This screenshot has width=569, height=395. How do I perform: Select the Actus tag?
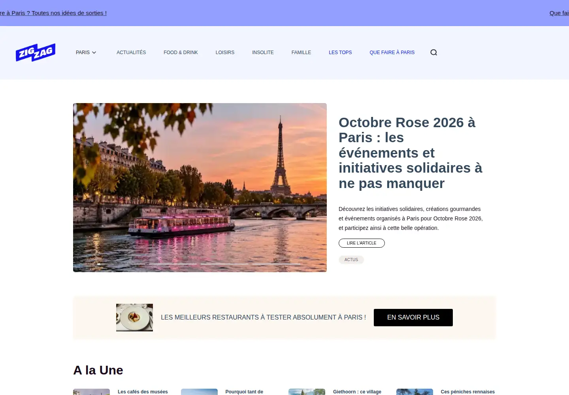click(351, 260)
